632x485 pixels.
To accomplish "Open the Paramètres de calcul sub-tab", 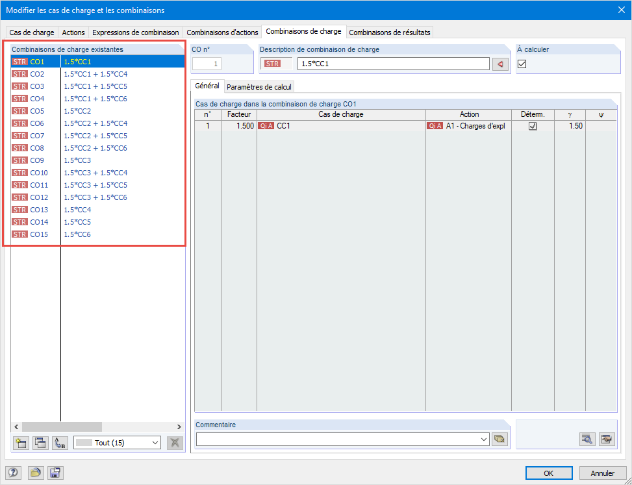I will point(259,86).
